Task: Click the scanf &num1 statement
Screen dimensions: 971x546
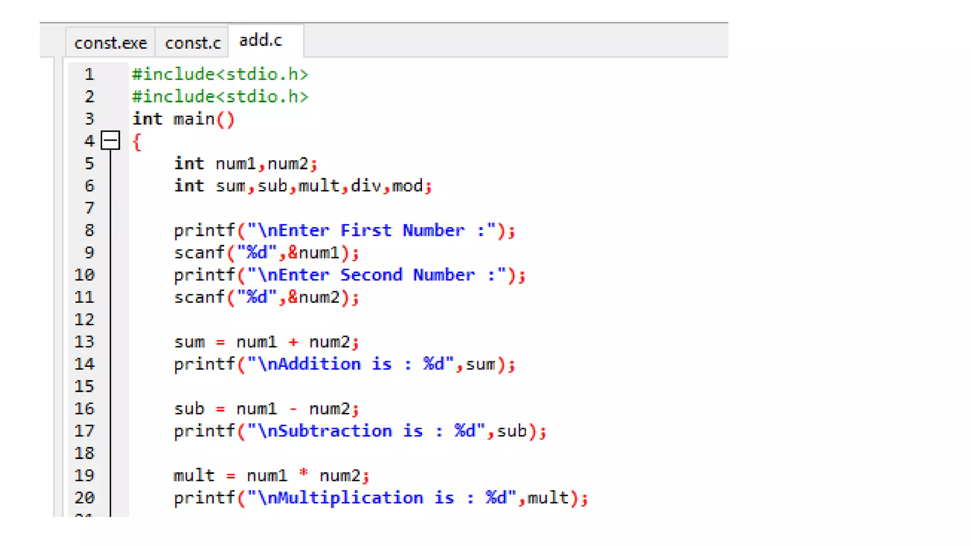Action: 266,253
